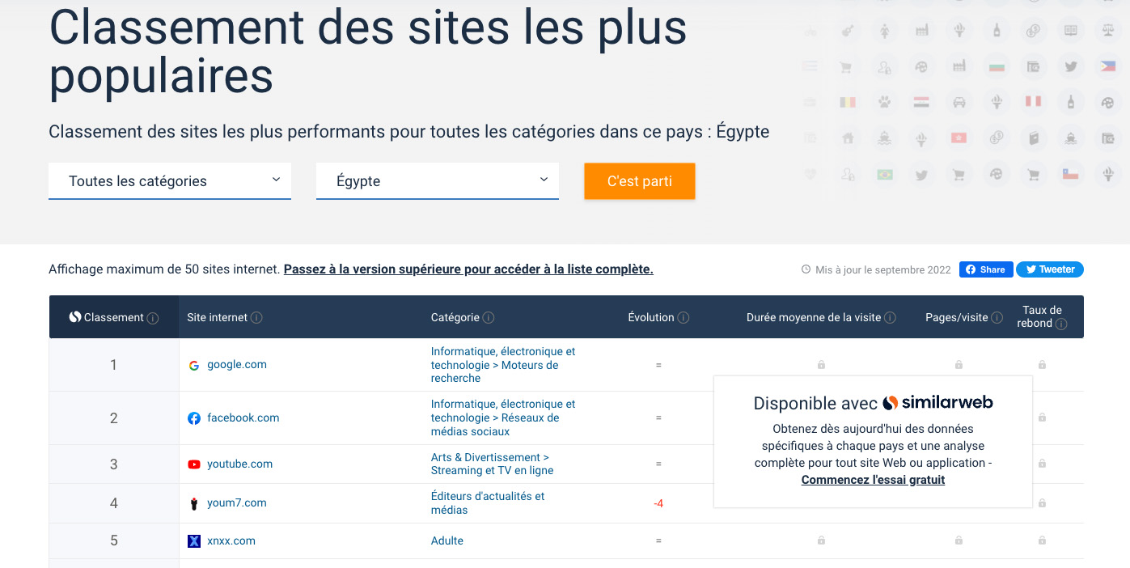This screenshot has width=1130, height=568.
Task: Open the google.com site link
Action: pyautogui.click(x=237, y=365)
